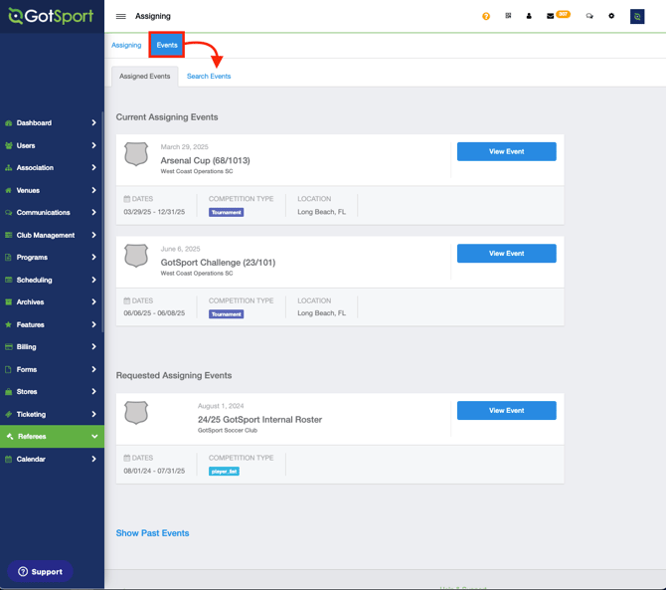Click the Scheduling sidebar icon
Viewport: 666px width, 590px height.
click(x=9, y=280)
